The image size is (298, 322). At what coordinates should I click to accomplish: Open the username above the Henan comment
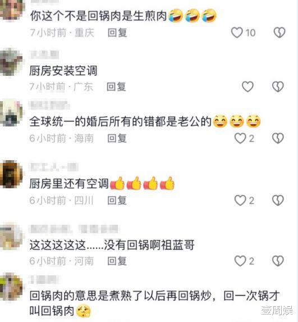point(74,229)
